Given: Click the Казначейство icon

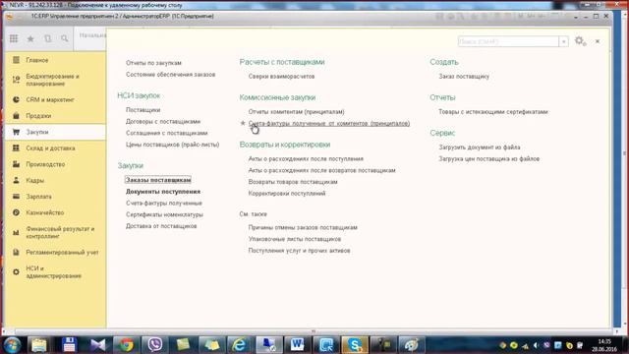Looking at the screenshot, I should click(x=16, y=212).
